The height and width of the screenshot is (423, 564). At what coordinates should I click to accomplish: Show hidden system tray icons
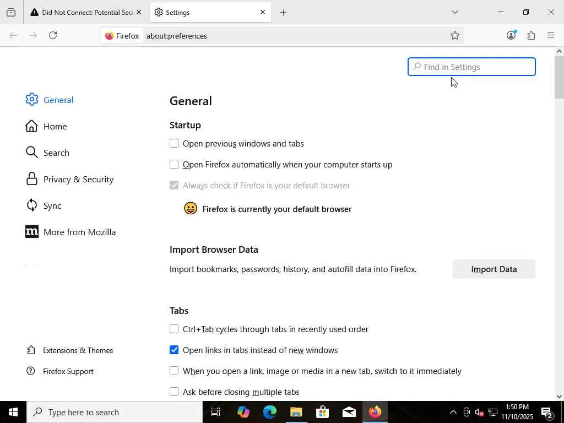(x=453, y=412)
